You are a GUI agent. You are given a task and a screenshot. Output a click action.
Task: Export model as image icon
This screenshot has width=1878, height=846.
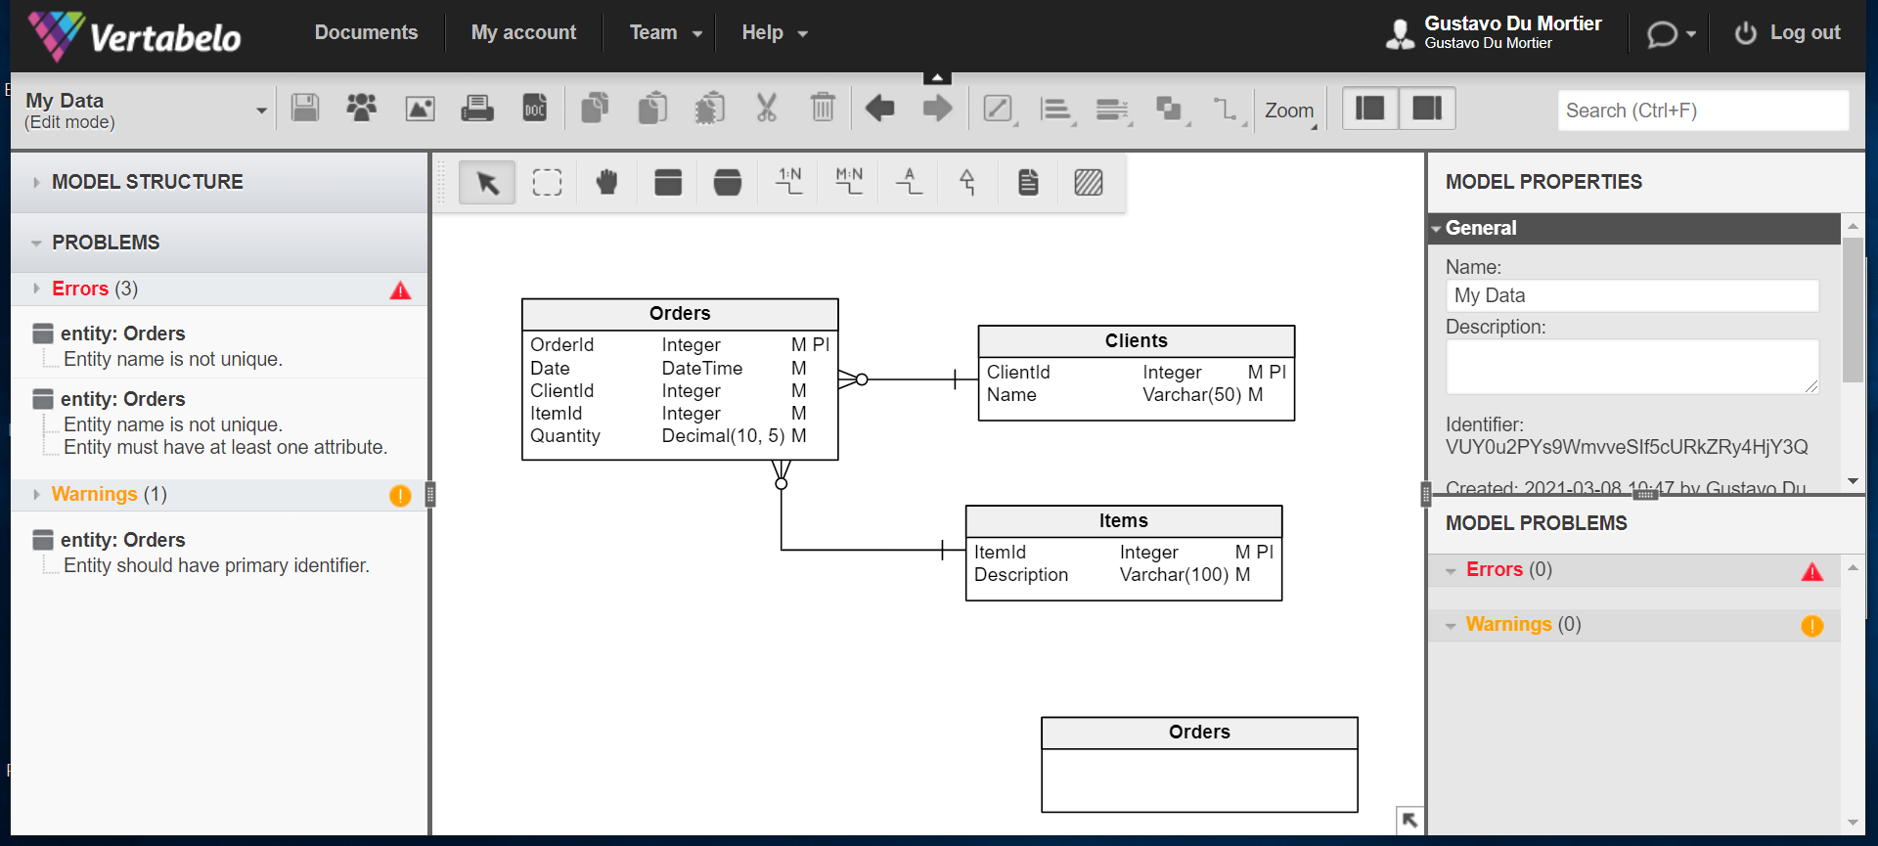coord(420,108)
